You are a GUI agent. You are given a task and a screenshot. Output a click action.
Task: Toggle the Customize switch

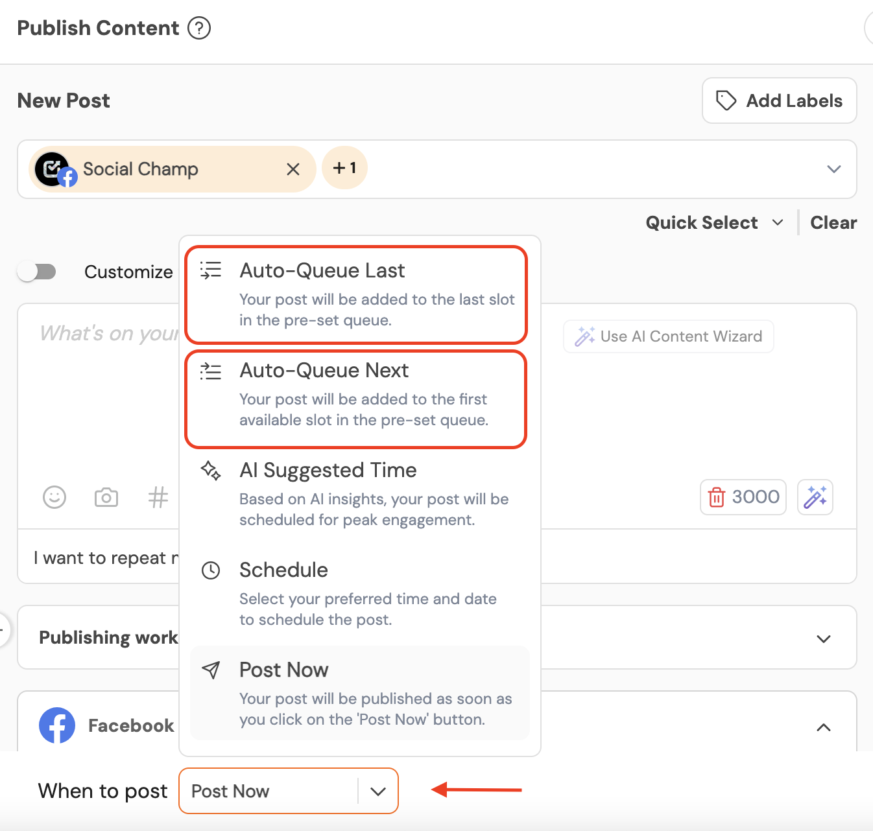(x=37, y=272)
